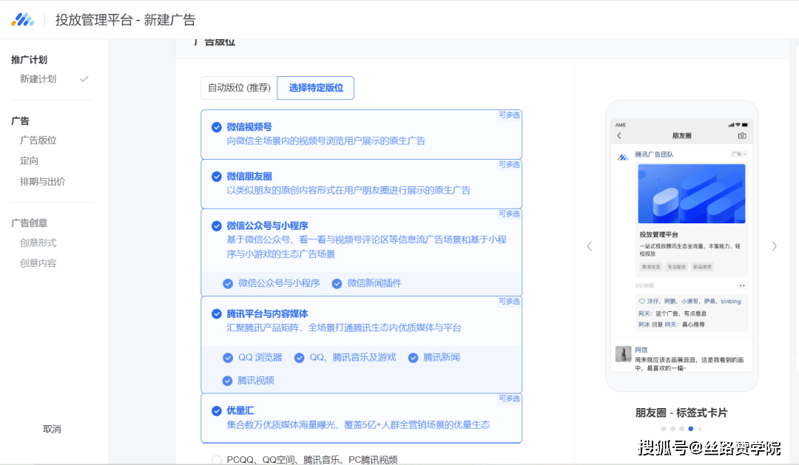Click the 腾讯广告团队 name in preview
Image resolution: width=799 pixels, height=465 pixels.
654,155
